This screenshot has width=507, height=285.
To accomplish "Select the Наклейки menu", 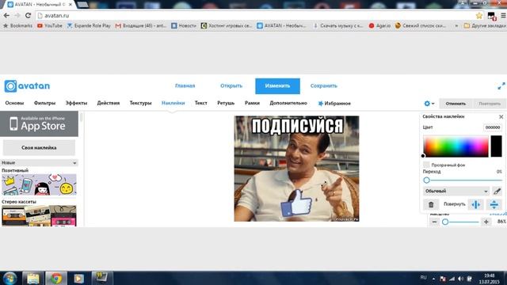I will 173,103.
